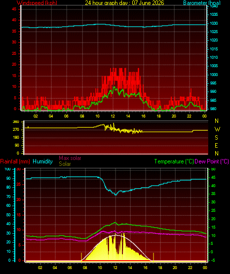Viewport: 230px width, 274px height.
Task: Click '50' on the green Temperature axis
Action: 213,169
